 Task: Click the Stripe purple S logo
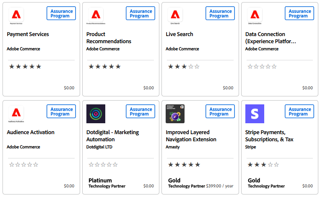coord(255,114)
